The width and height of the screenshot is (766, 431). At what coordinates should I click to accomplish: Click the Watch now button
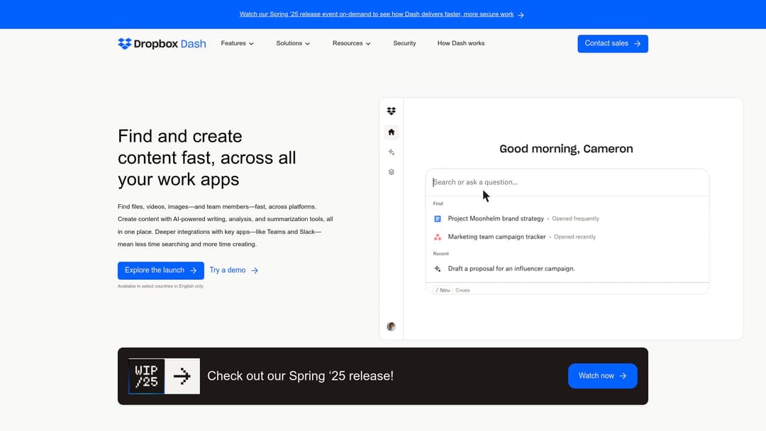[x=602, y=376]
